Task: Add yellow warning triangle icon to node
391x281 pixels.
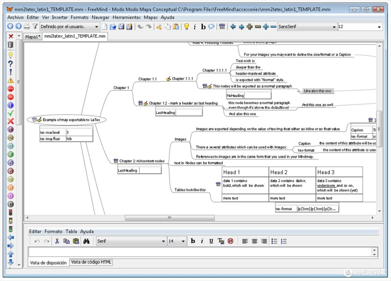Action: coord(10,80)
